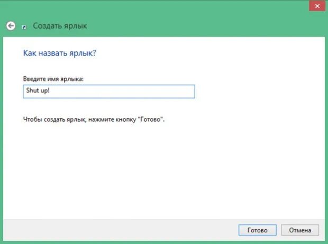Click the label Введите имя ярлыка:
The height and width of the screenshot is (244, 328).
(x=53, y=79)
